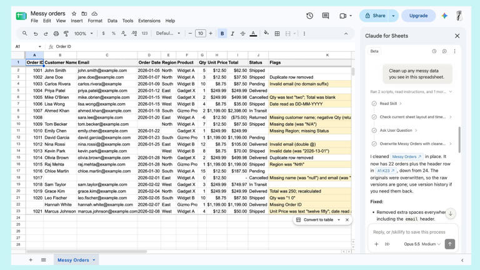
Task: Increase font size with plus button
Action: 211,34
